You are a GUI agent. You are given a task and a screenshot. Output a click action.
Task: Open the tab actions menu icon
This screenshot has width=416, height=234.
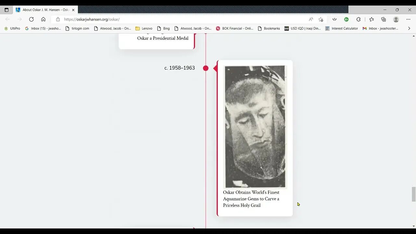6,10
